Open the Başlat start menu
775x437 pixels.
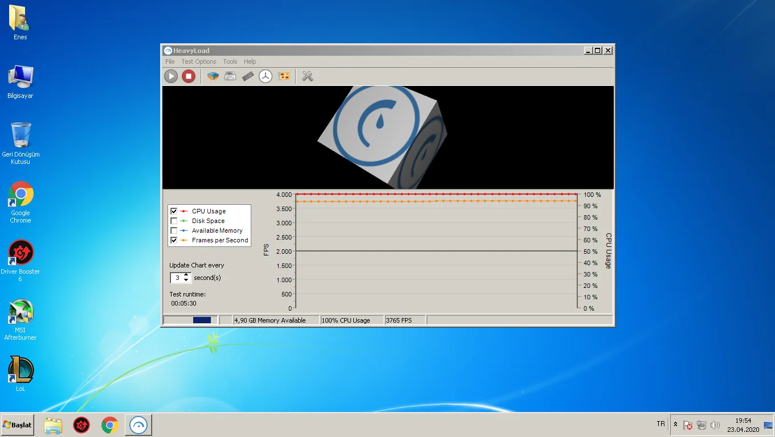pyautogui.click(x=17, y=424)
